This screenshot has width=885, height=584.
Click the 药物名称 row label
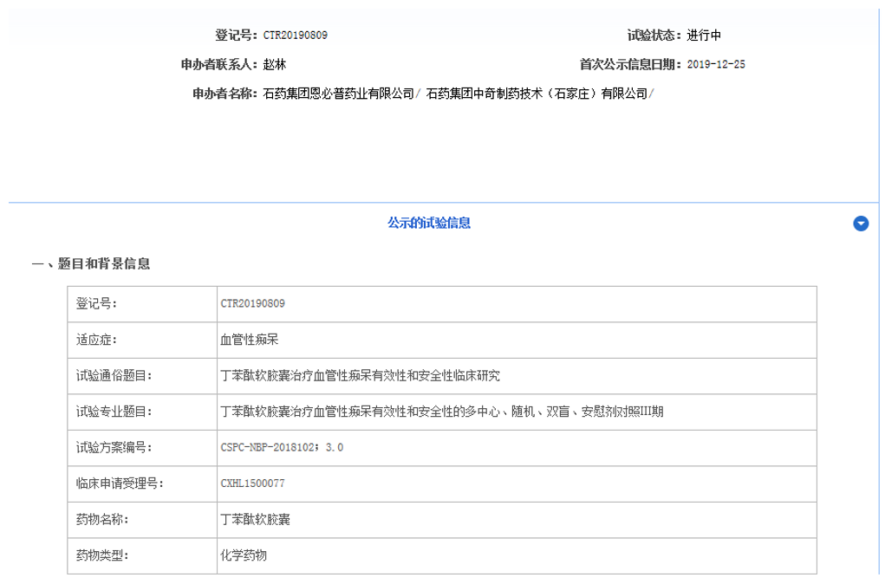coord(102,520)
